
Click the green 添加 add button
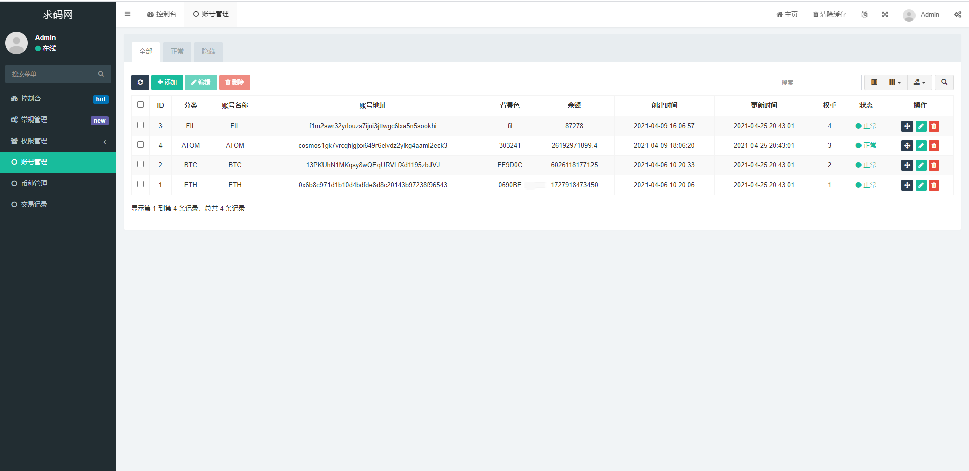[167, 82]
